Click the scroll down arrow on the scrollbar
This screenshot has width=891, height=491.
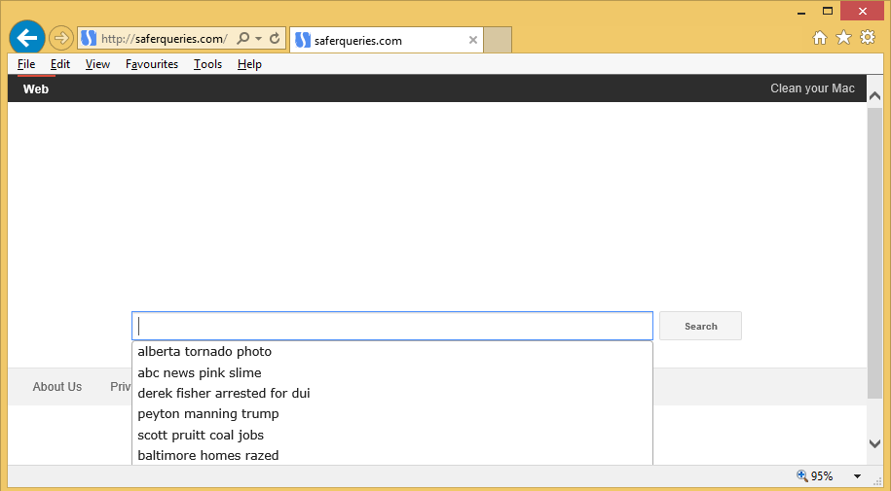[x=874, y=443]
